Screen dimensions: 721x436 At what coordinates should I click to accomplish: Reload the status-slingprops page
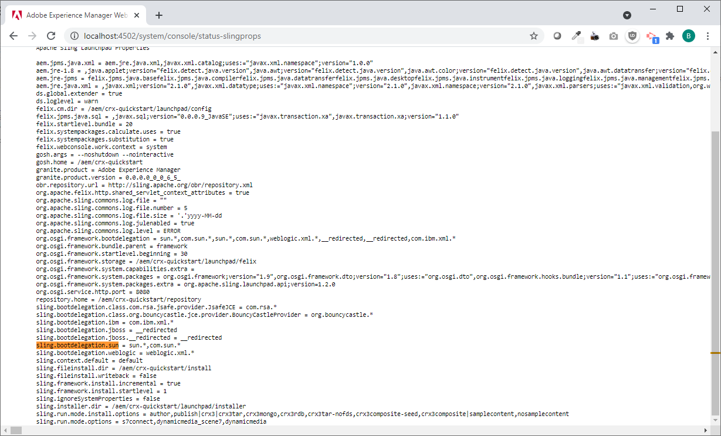[x=52, y=36]
